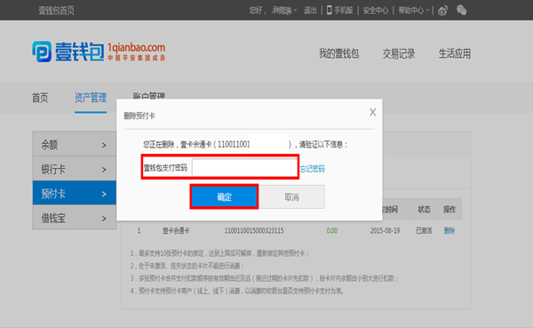Open the 手机版 mobile version link
Image resolution: width=533 pixels, height=328 pixels.
coord(340,11)
